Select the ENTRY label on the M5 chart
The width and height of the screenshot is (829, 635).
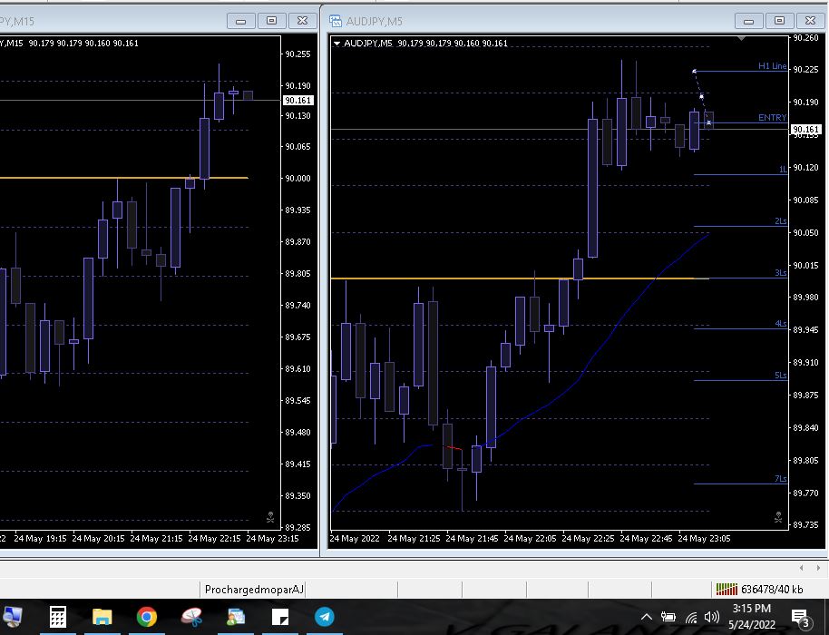773,117
